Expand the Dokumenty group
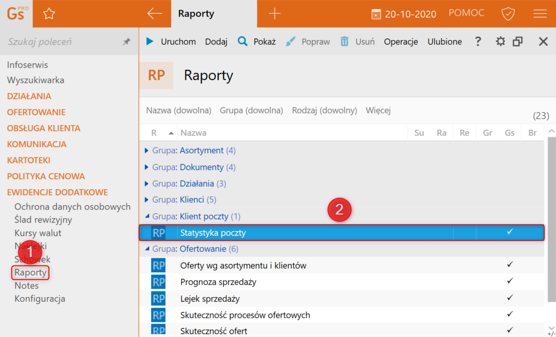This screenshot has width=556, height=337. tap(147, 167)
